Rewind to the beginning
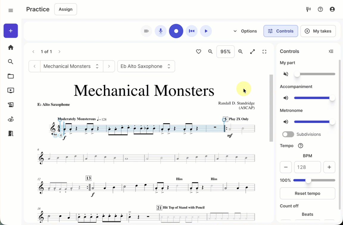 pos(192,31)
